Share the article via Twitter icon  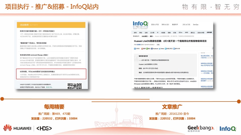pos(160,49)
